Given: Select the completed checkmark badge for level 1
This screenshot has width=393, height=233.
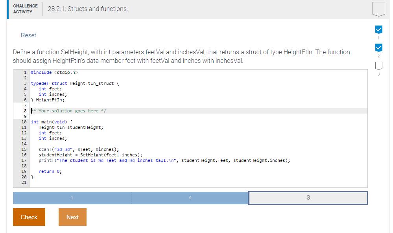Looking at the screenshot, I should pyautogui.click(x=378, y=29).
